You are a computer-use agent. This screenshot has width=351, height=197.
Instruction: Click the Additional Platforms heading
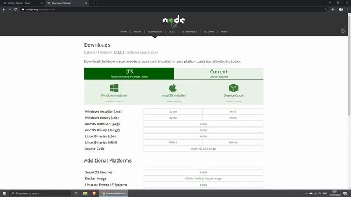click(108, 160)
